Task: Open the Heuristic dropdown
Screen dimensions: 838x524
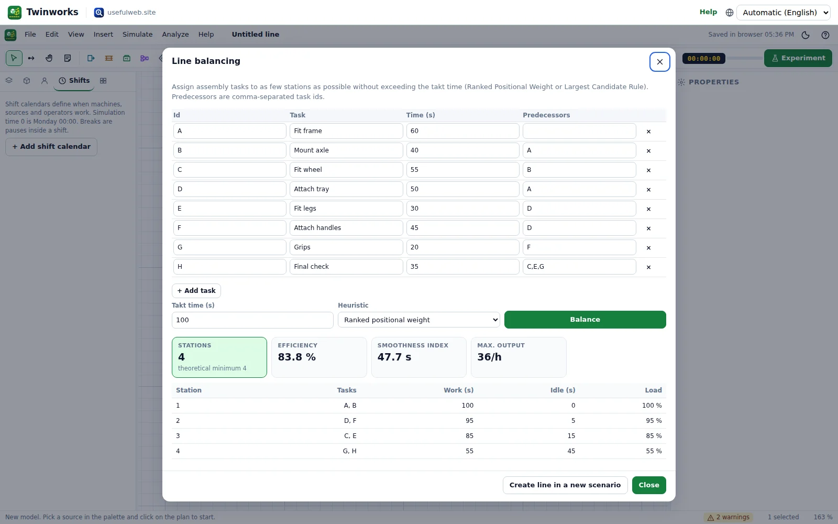Action: 419,320
